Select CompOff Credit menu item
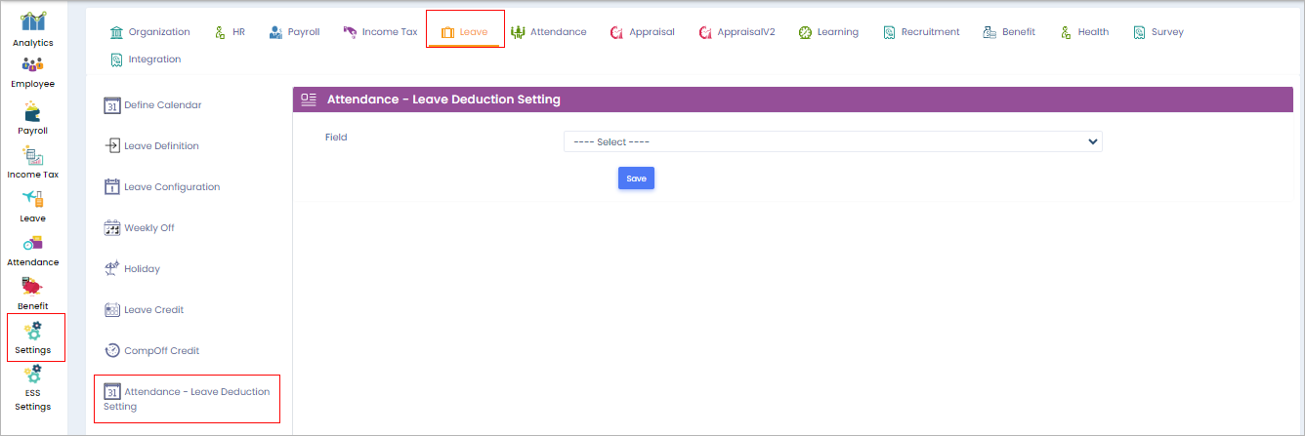Image resolution: width=1305 pixels, height=436 pixels. coord(151,351)
